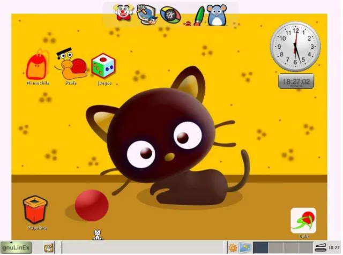This screenshot has height=255, width=343.
Task: Switch to the first dark virtual desktop
Action: [260, 247]
